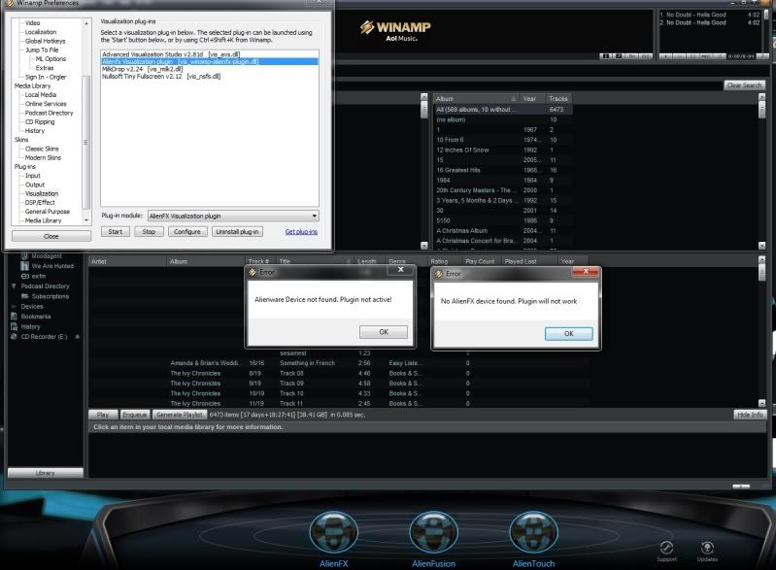
Task: Sort albums by the Year column header
Action: click(532, 98)
